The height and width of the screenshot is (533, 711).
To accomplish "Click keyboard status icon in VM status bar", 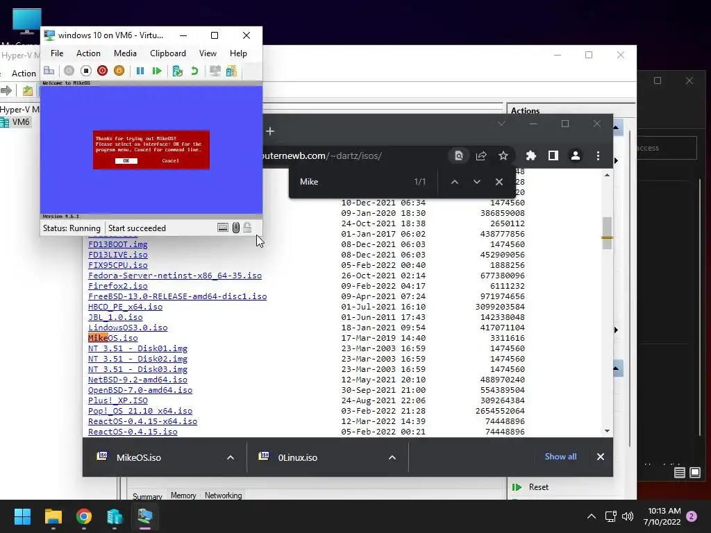I will click(223, 228).
